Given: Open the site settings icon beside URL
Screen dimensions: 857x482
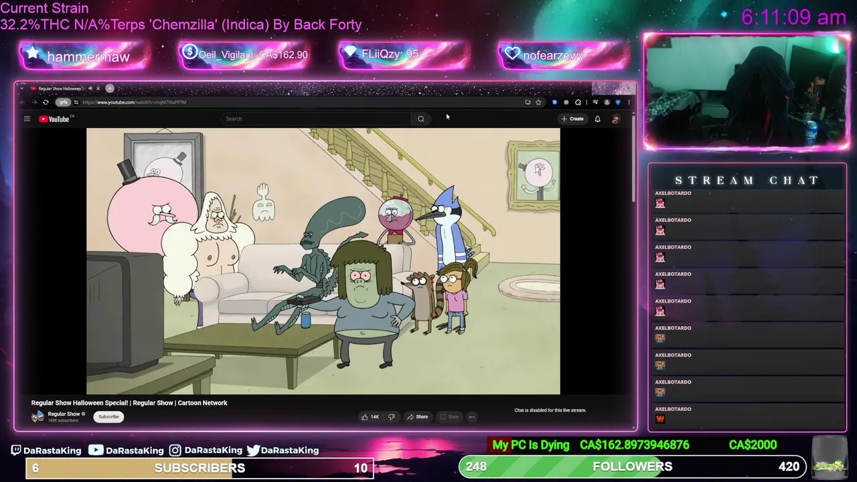Looking at the screenshot, I should [x=76, y=102].
